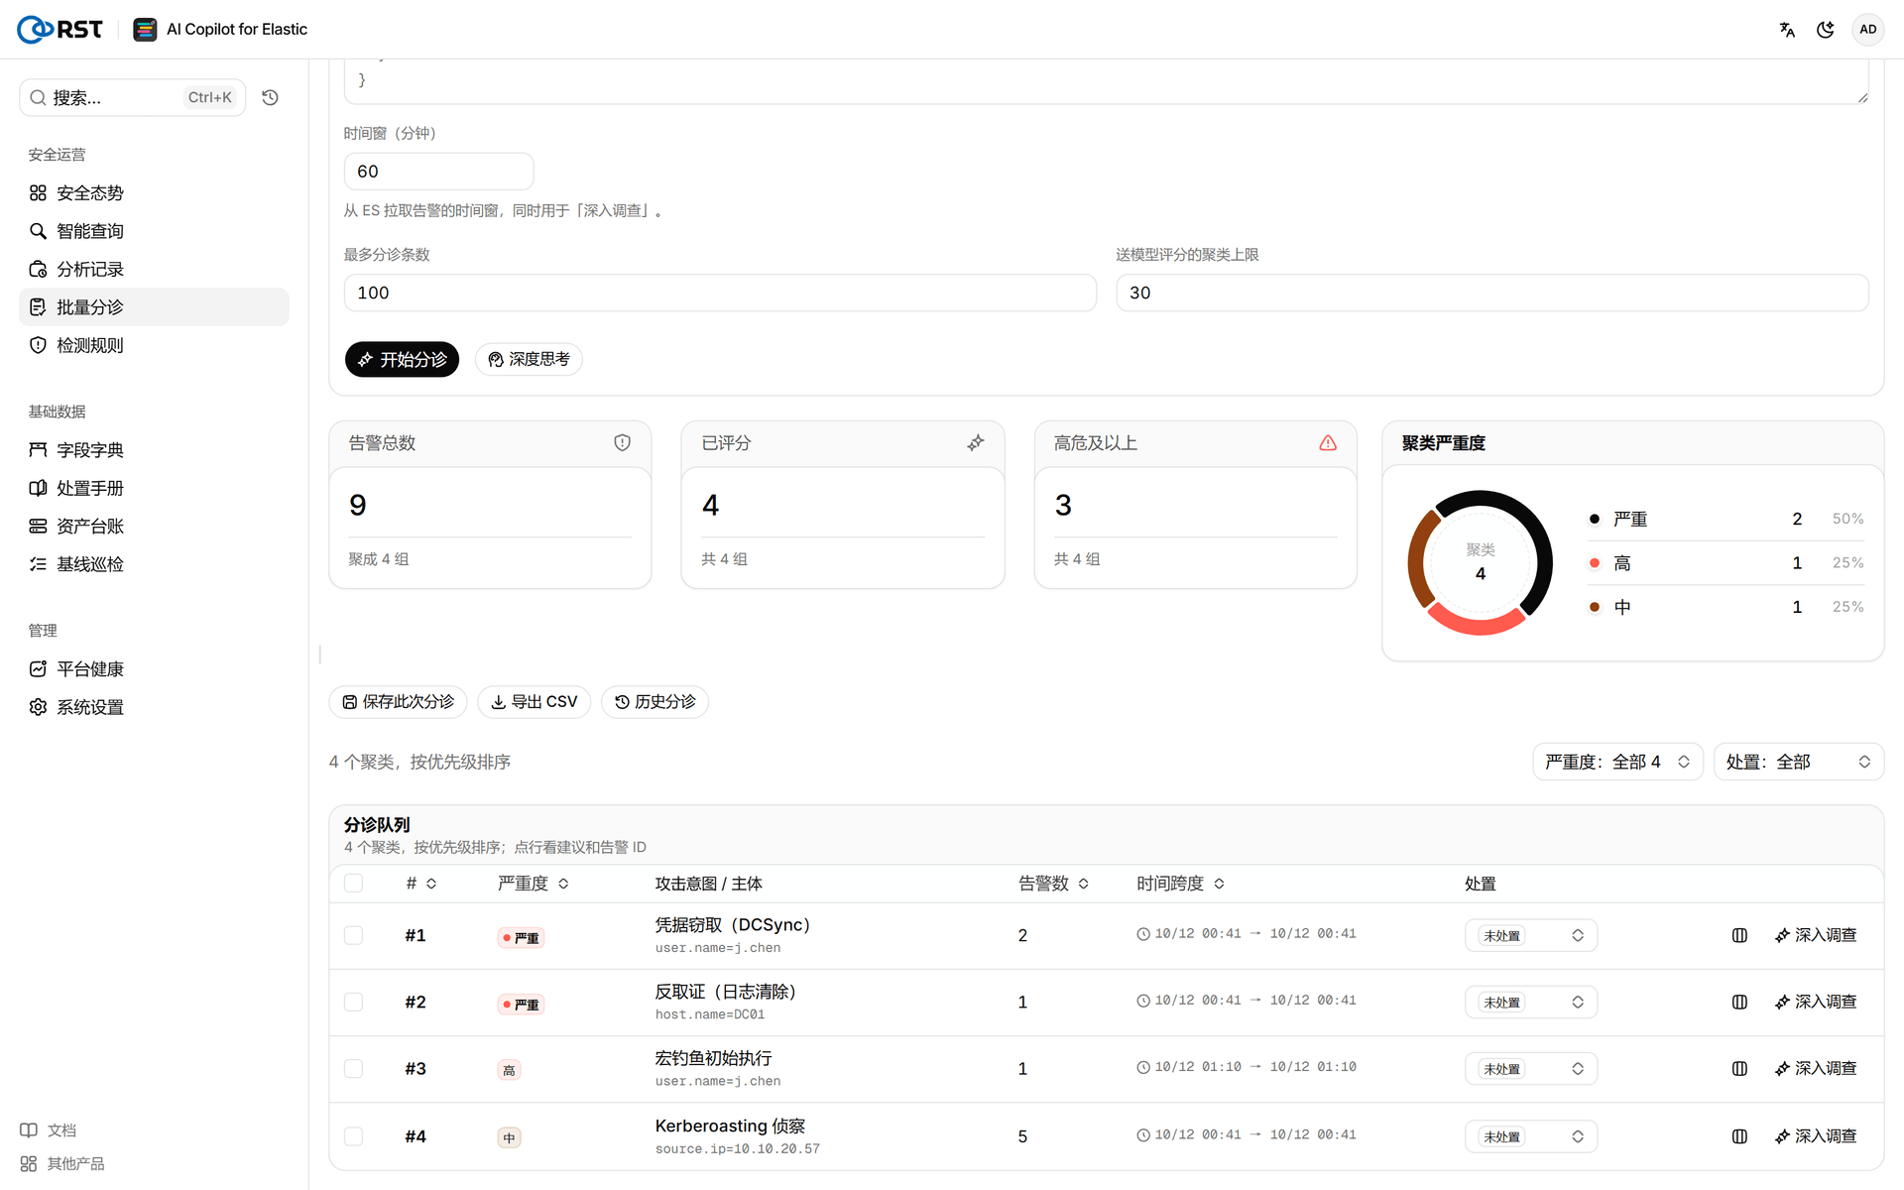This screenshot has width=1904, height=1190.
Task: Click the shield icon in 告警总数 card
Action: tap(622, 443)
